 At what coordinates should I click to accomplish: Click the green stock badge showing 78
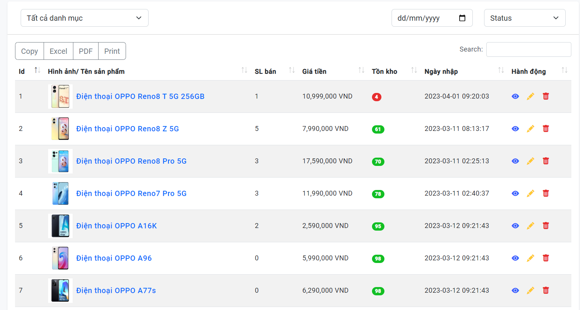click(378, 194)
